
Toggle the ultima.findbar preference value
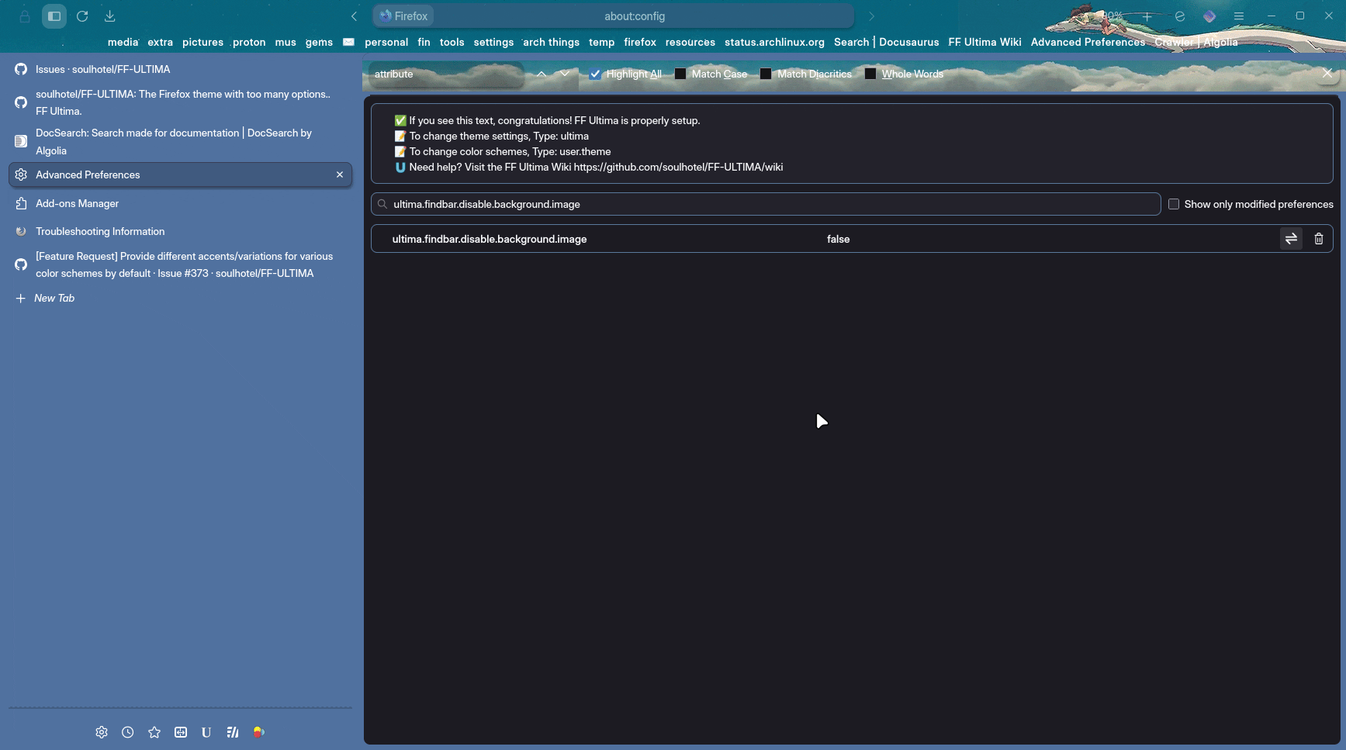click(1291, 239)
